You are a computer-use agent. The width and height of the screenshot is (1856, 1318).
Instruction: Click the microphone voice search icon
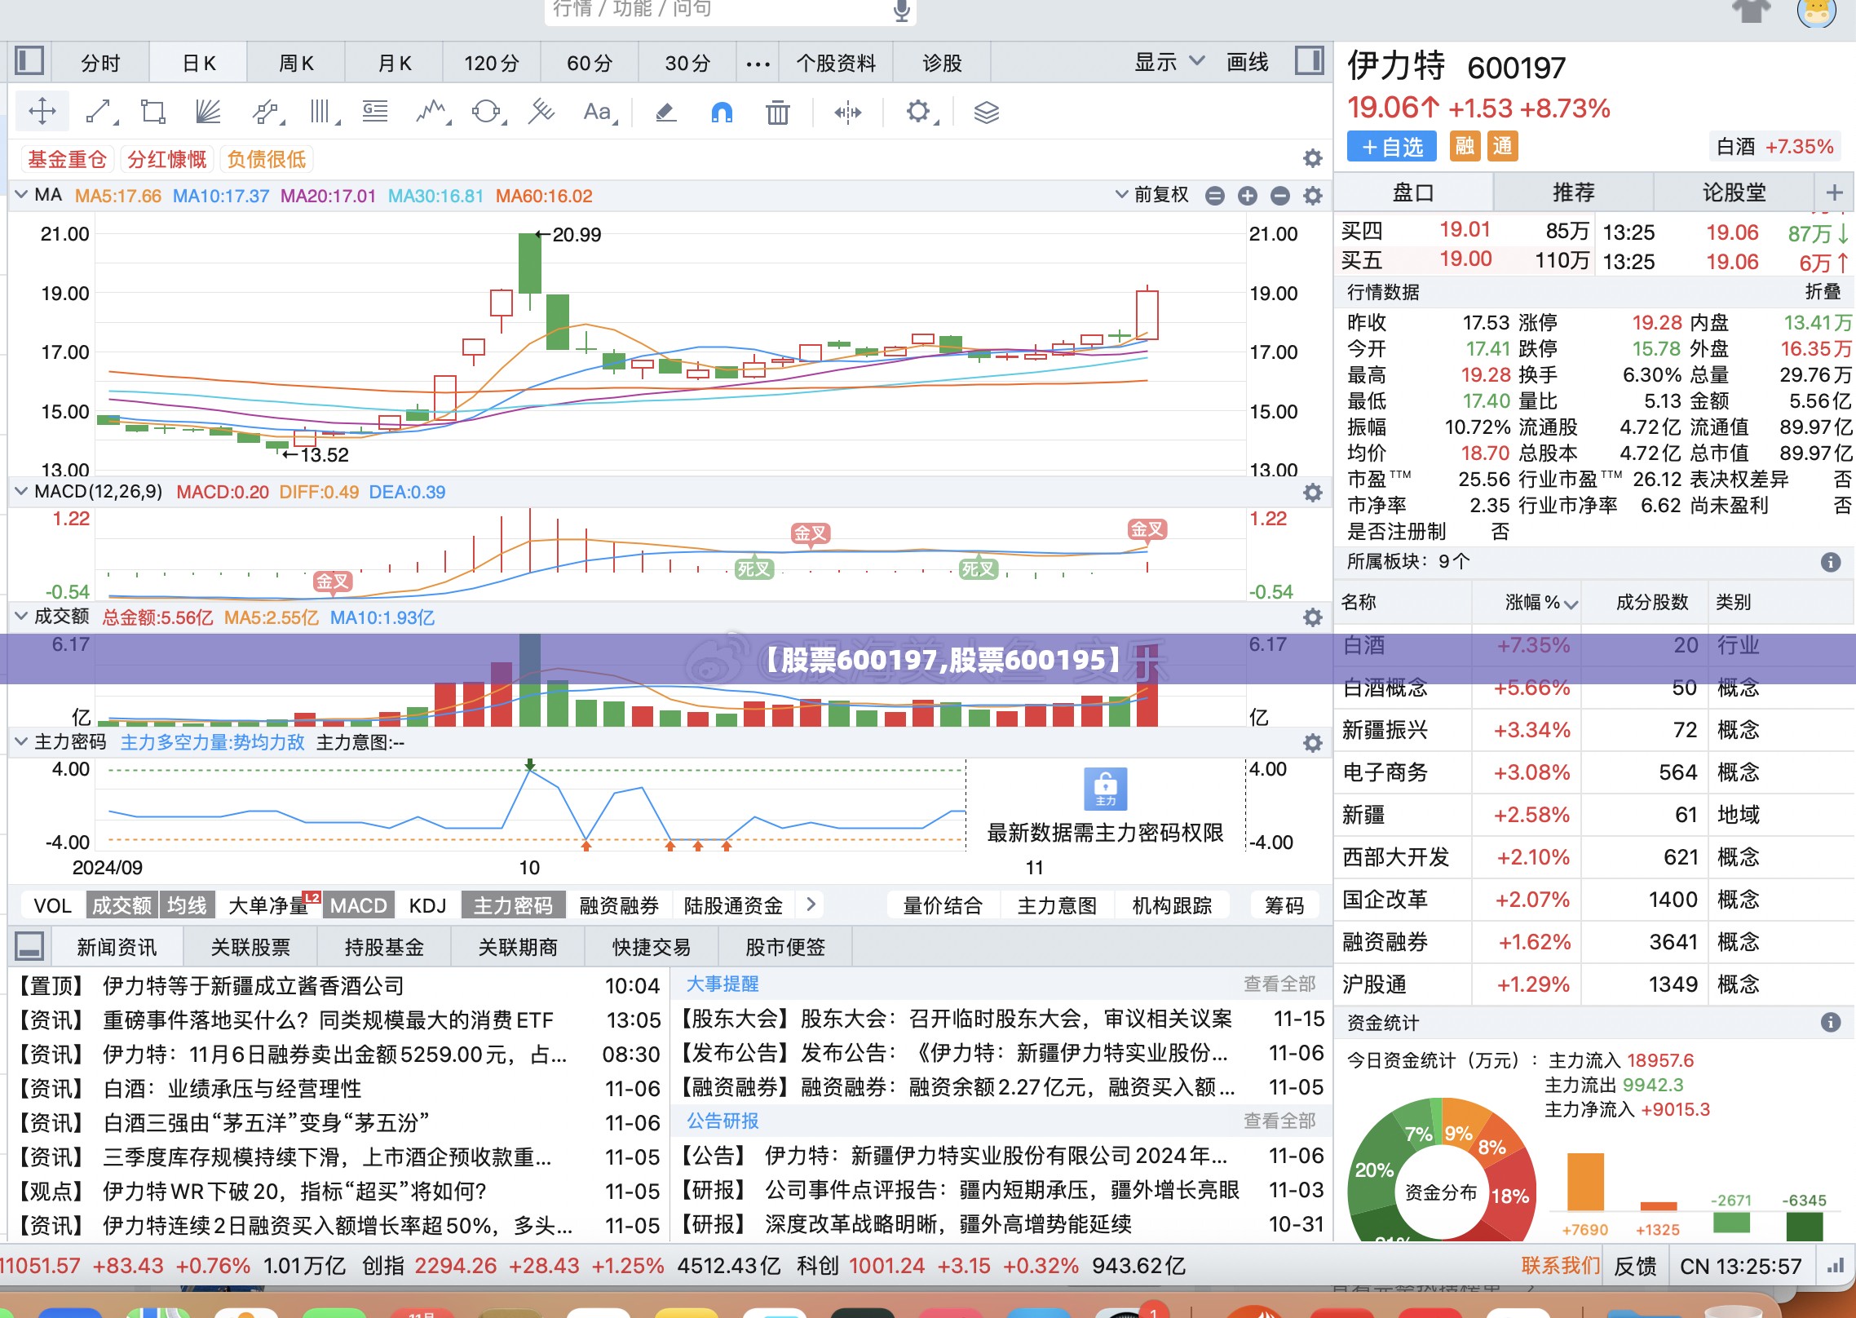[x=901, y=10]
